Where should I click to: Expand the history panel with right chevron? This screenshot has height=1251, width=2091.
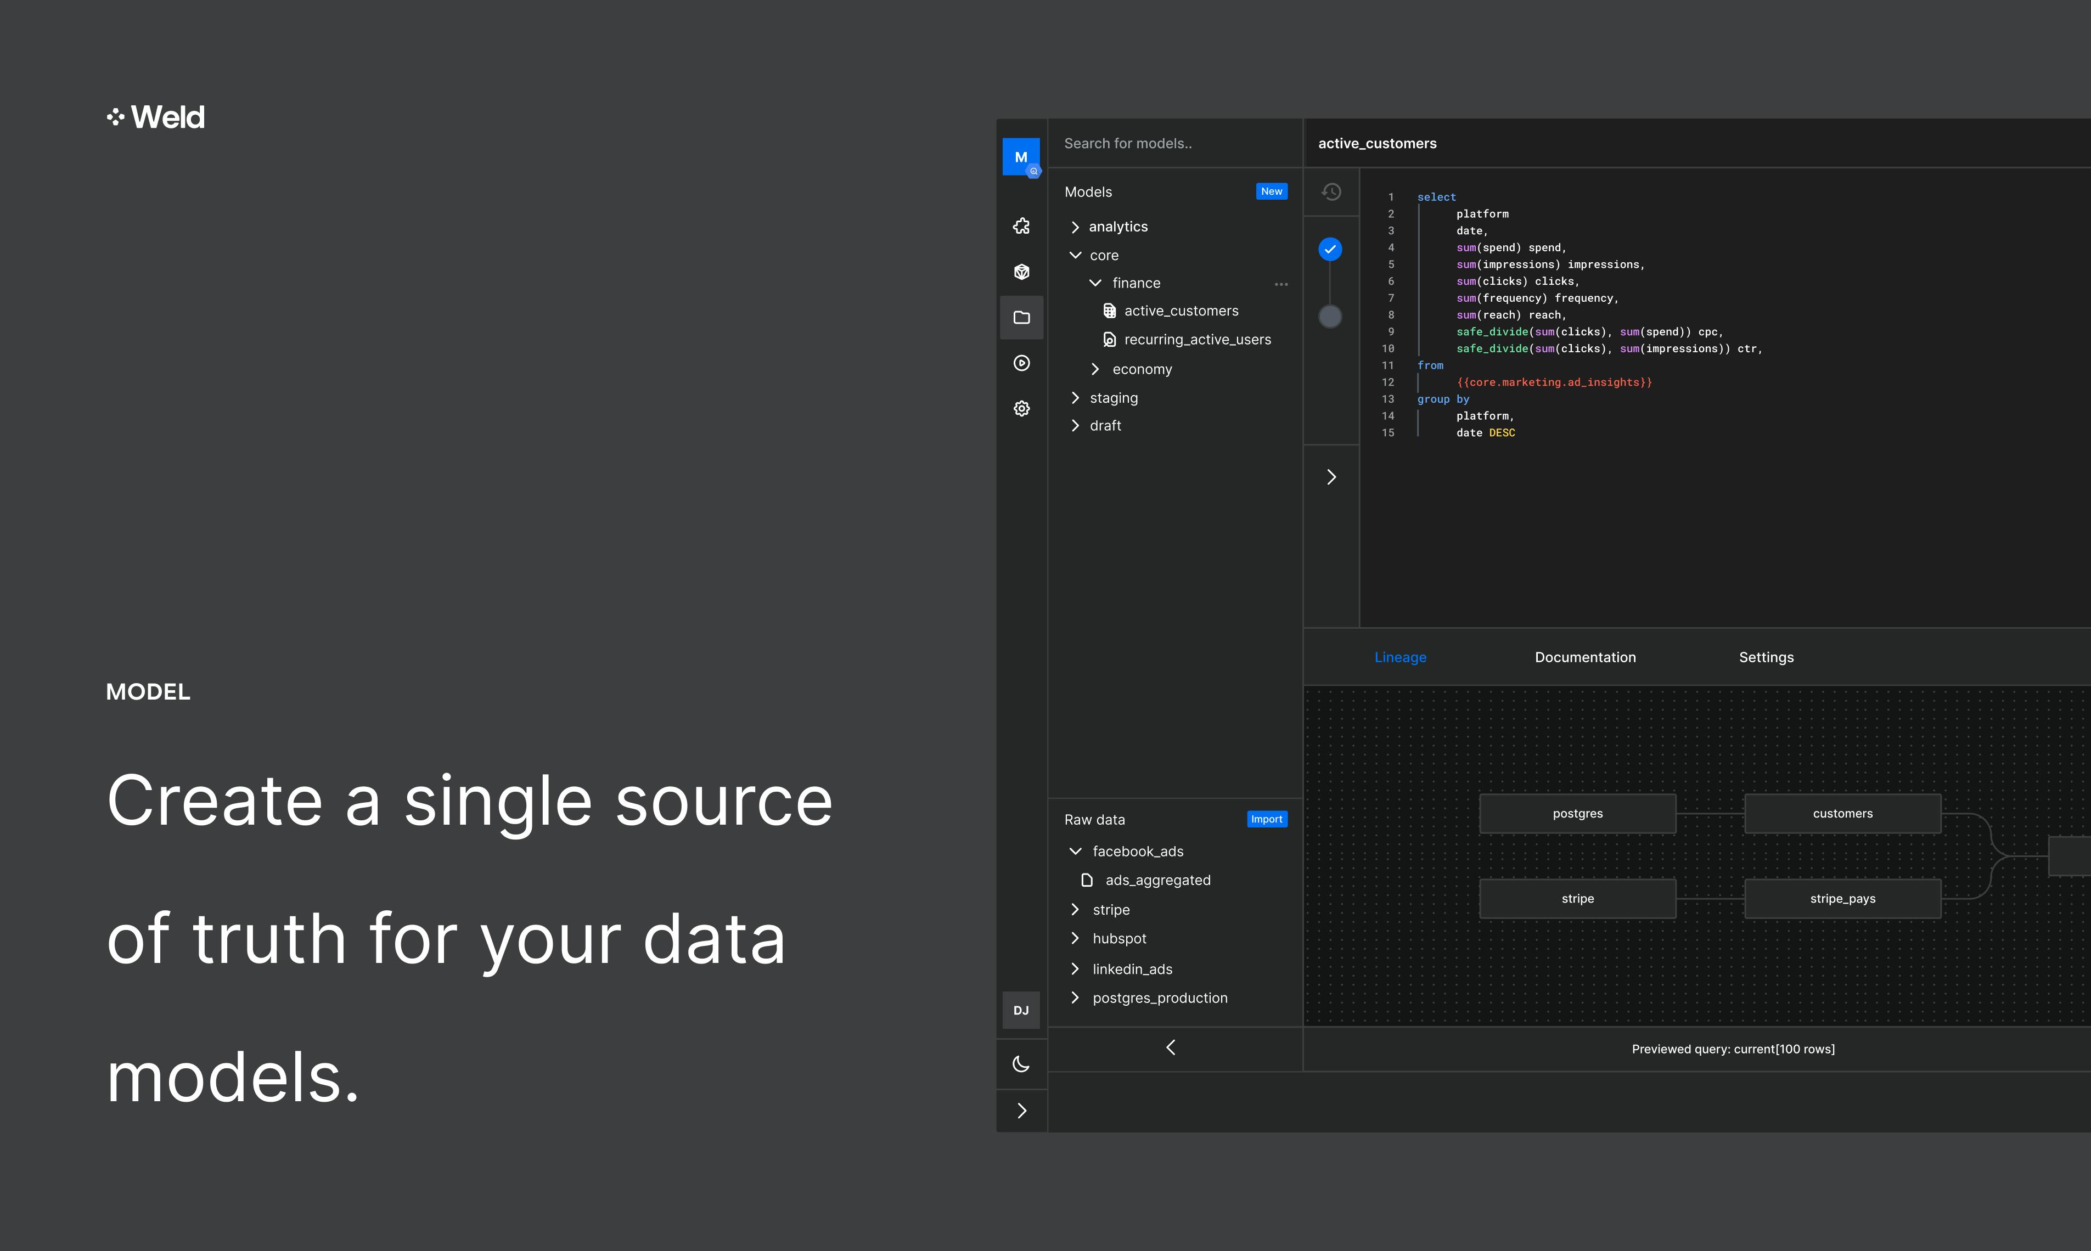point(1331,477)
